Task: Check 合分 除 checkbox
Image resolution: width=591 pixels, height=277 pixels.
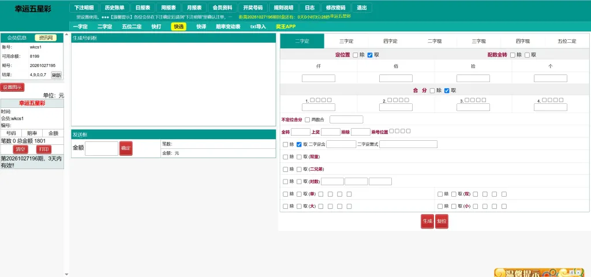Action: 433,91
